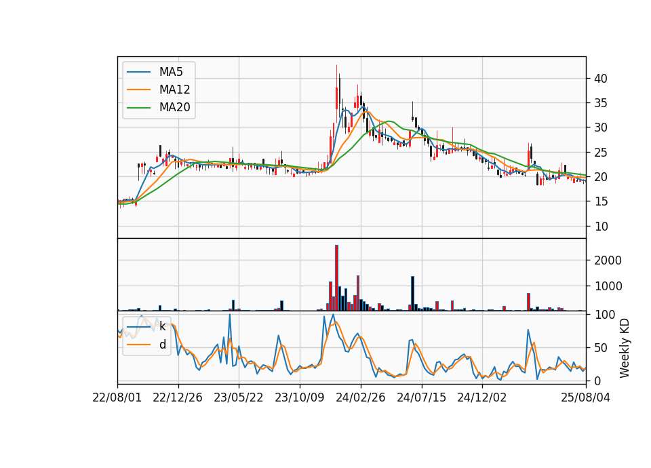Click the 23/05/22 date tick label

[x=238, y=397]
